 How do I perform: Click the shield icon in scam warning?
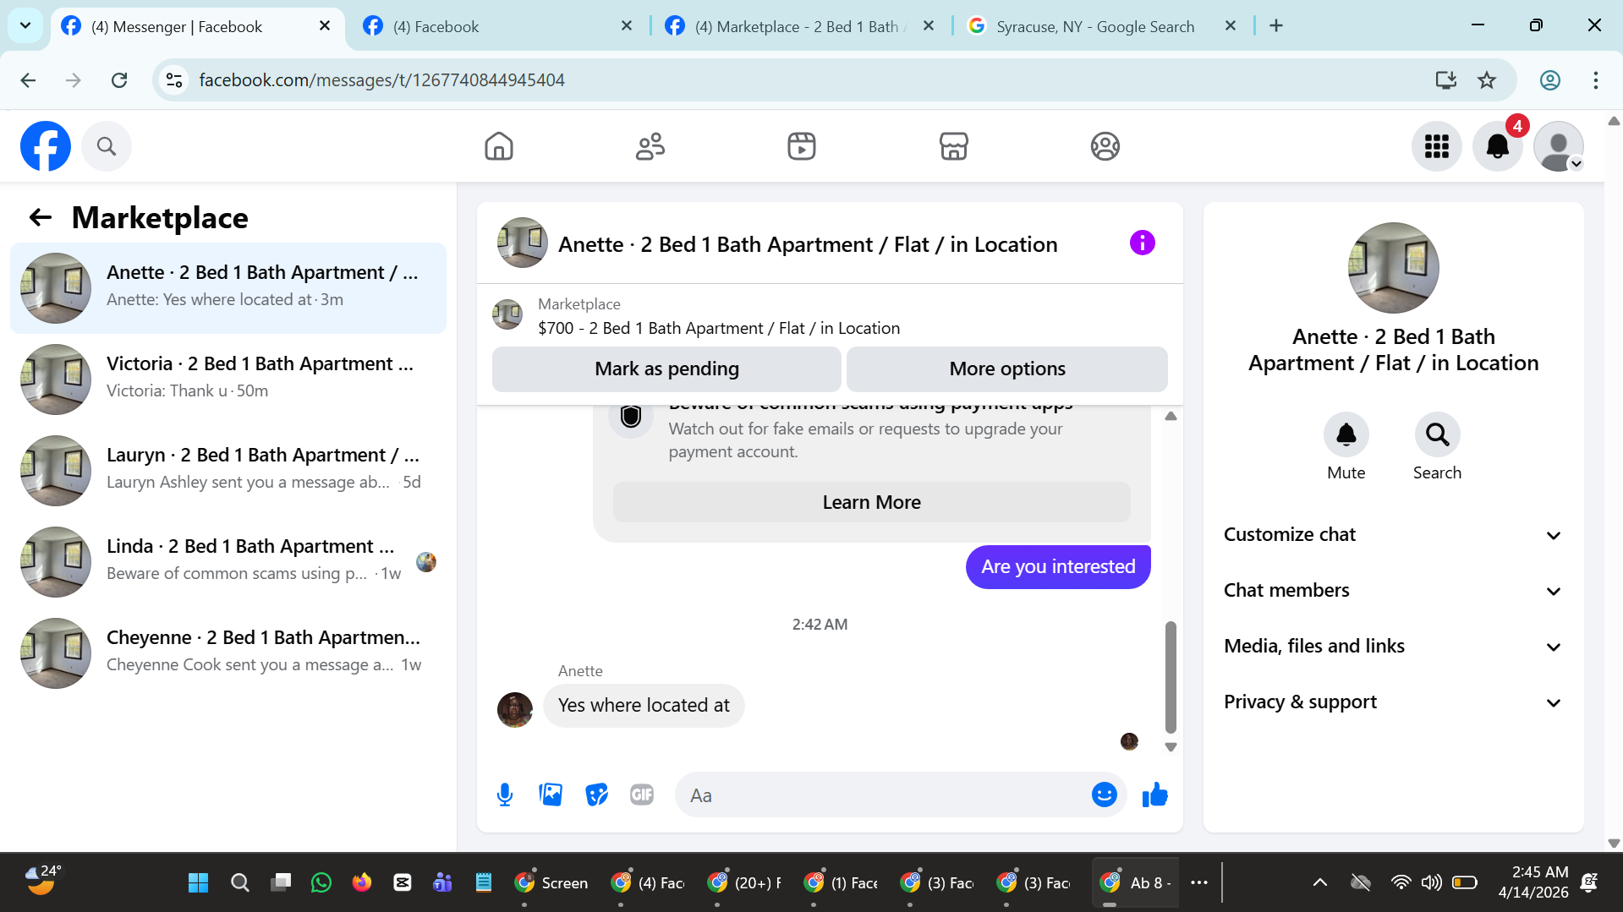(631, 417)
